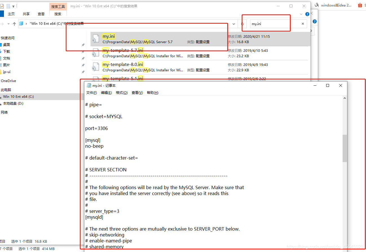Open 图片 in the navigation pane
The height and width of the screenshot is (252, 366).
click(6, 65)
